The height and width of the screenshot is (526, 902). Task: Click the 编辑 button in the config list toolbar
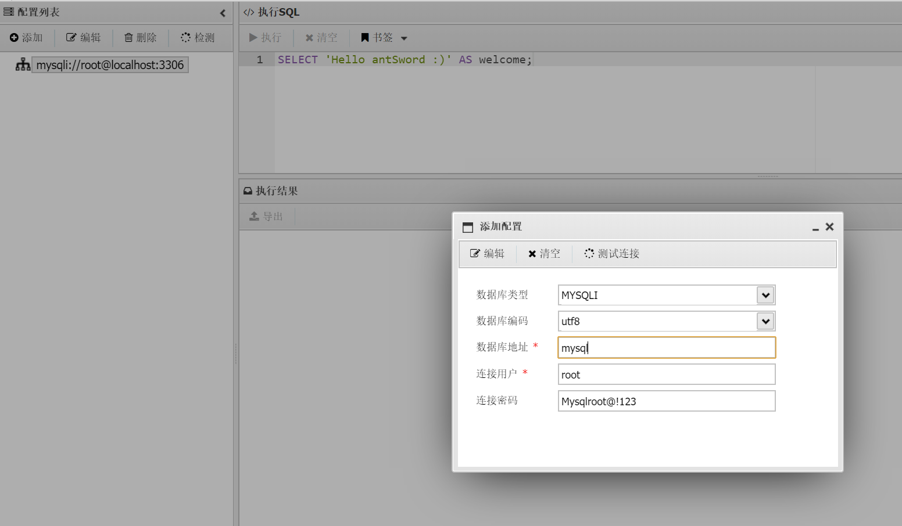click(x=84, y=38)
